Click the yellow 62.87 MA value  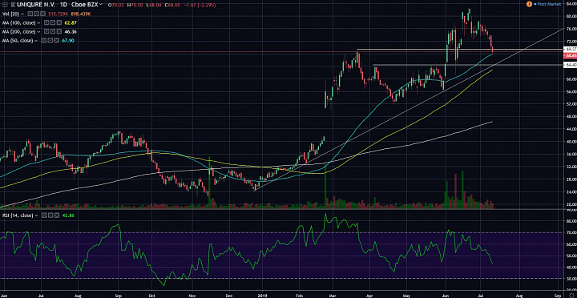coord(71,22)
